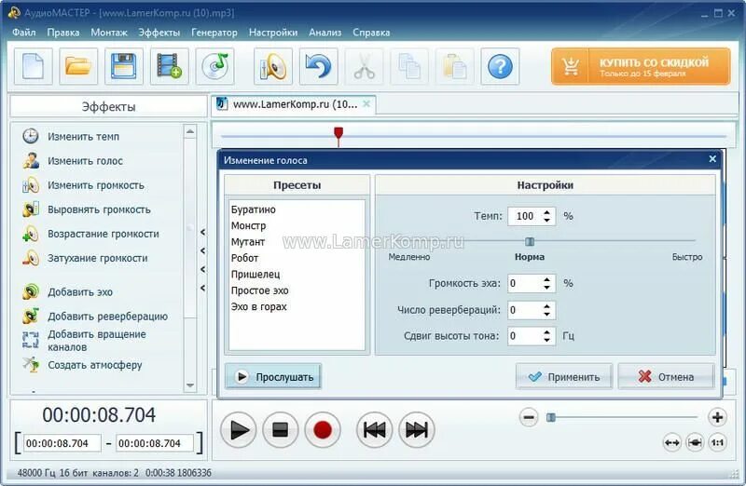746x486 pixels.
Task: Apply settings with Применить button
Action: [x=564, y=377]
